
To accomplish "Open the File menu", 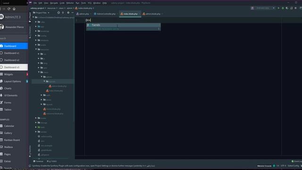I will 35,3.
